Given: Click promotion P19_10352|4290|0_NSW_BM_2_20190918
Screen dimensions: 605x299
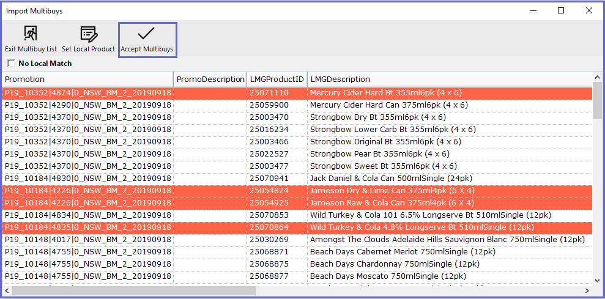Looking at the screenshot, I should click(x=88, y=105).
